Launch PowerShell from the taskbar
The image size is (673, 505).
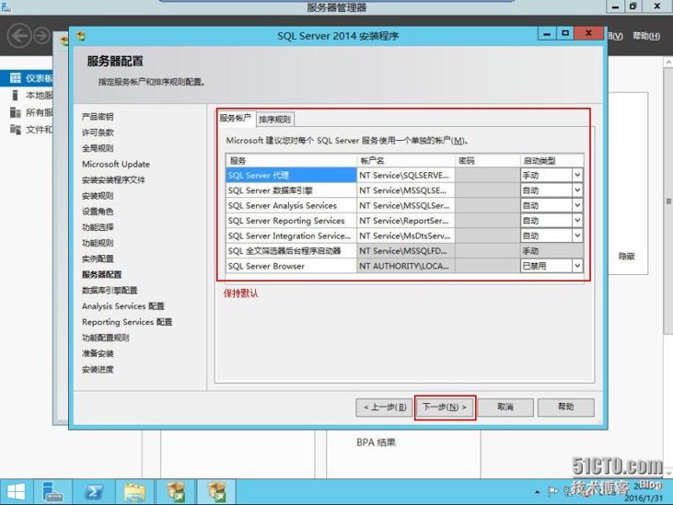(94, 492)
